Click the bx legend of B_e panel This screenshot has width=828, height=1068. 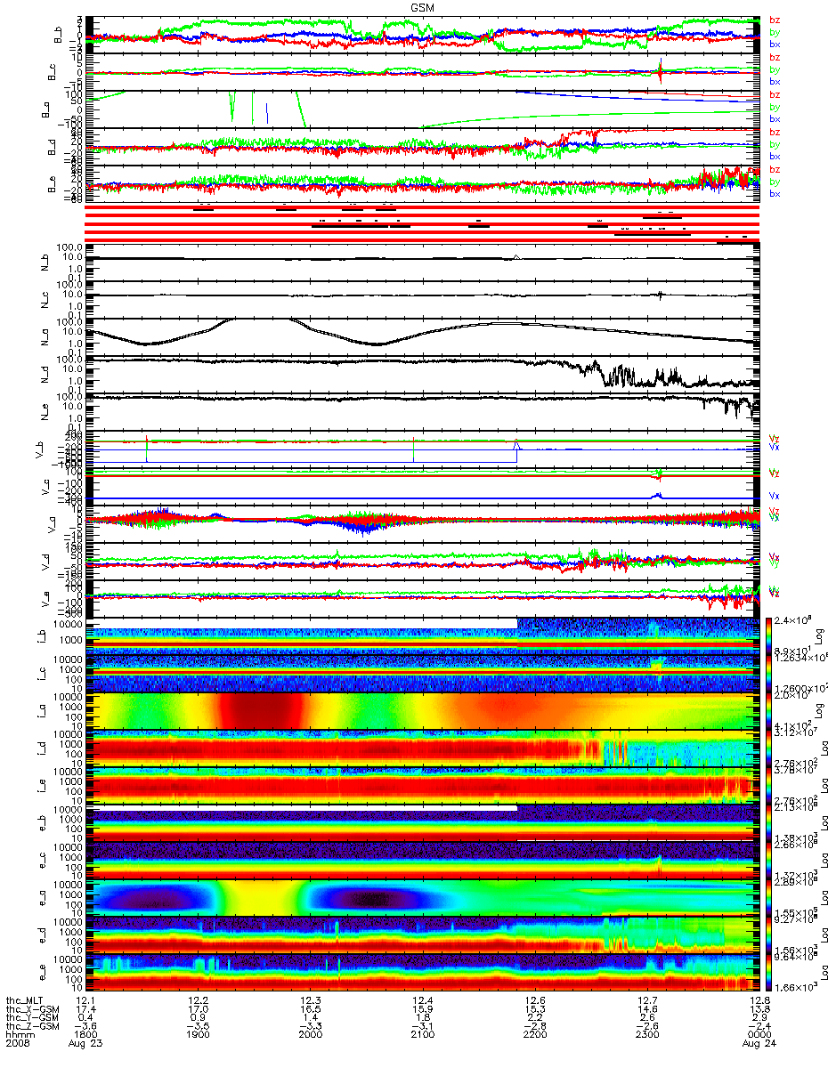click(775, 193)
